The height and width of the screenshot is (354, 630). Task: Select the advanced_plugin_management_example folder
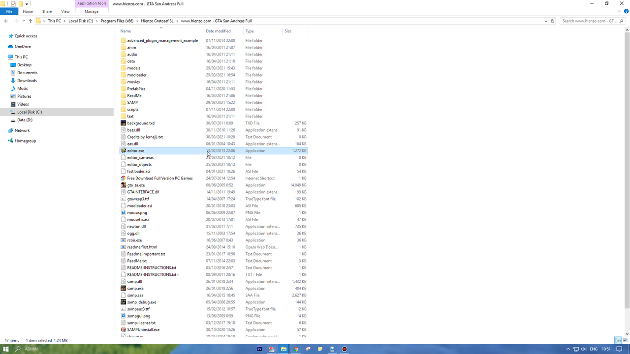[162, 41]
